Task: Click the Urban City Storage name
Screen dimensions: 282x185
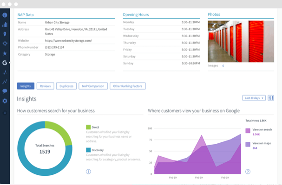Action: (x=57, y=22)
